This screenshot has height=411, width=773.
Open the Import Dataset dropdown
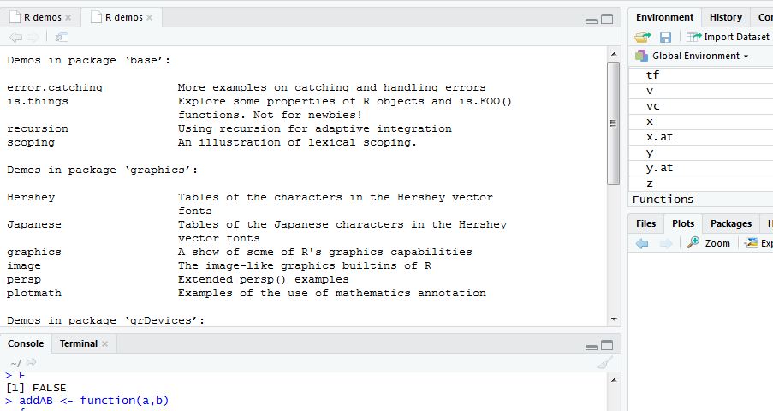coord(728,37)
